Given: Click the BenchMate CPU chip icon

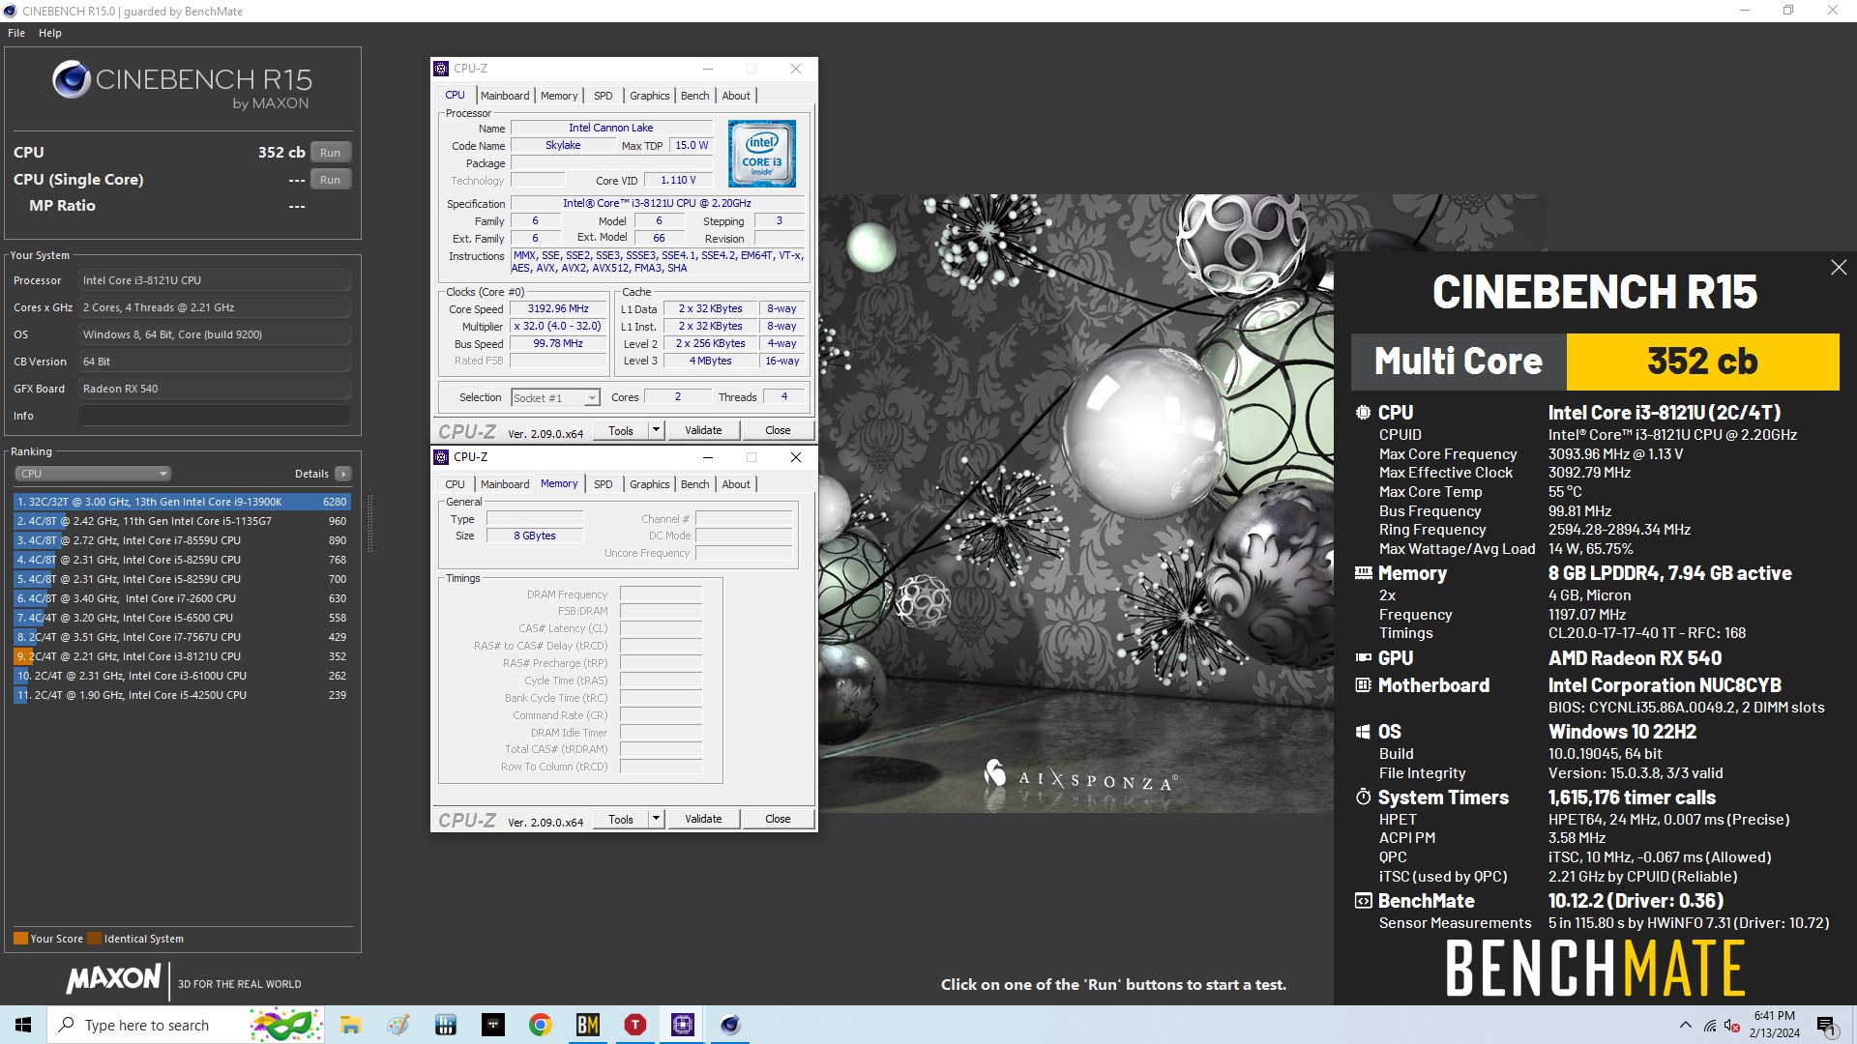Looking at the screenshot, I should pyautogui.click(x=1363, y=413).
